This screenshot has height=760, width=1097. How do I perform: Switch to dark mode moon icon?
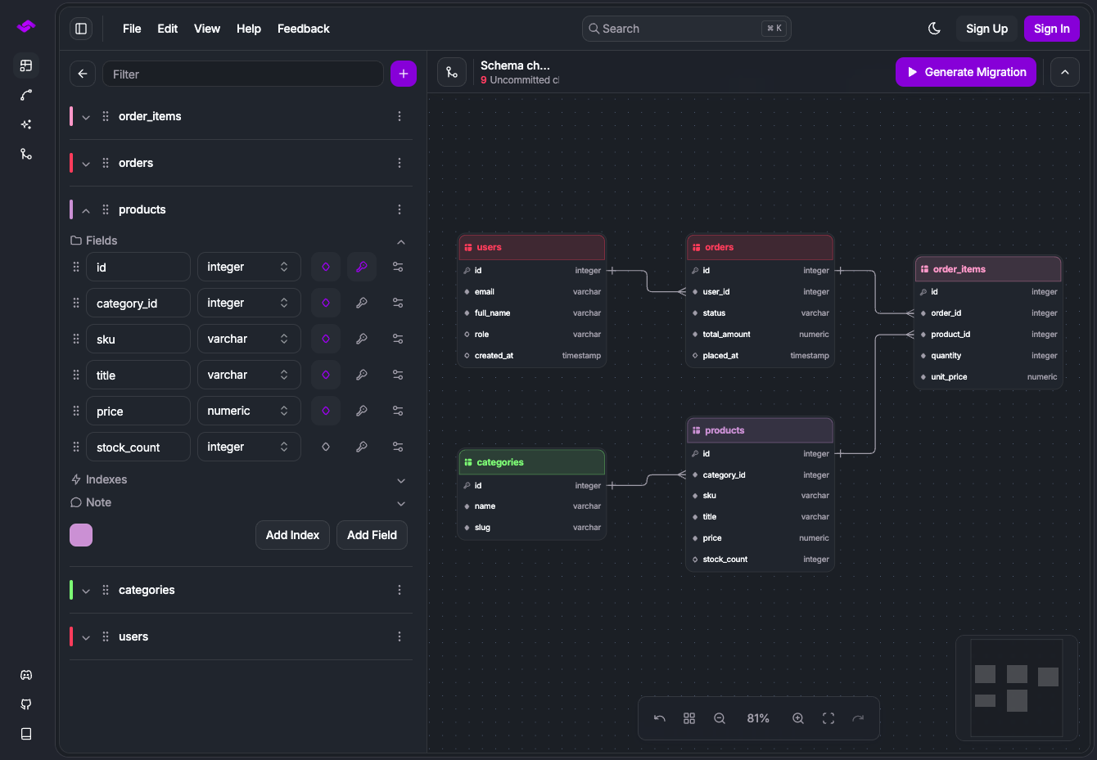pos(934,29)
